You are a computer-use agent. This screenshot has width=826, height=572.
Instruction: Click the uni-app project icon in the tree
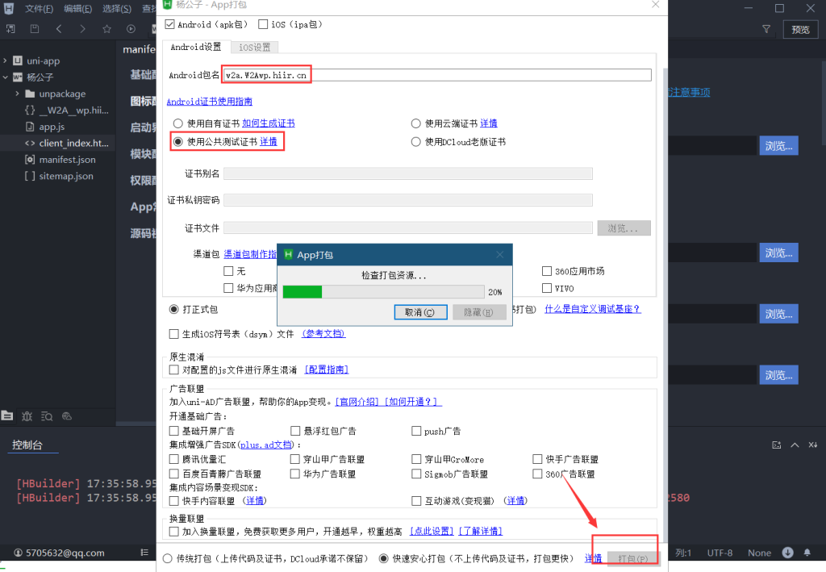[18, 61]
